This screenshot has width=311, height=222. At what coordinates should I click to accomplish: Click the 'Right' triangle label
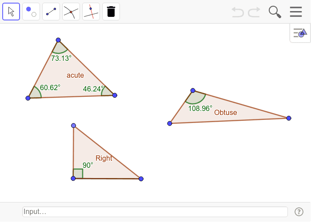click(104, 158)
